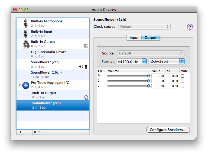Minimize the Audio Devices window with the yellow button

tap(21, 10)
